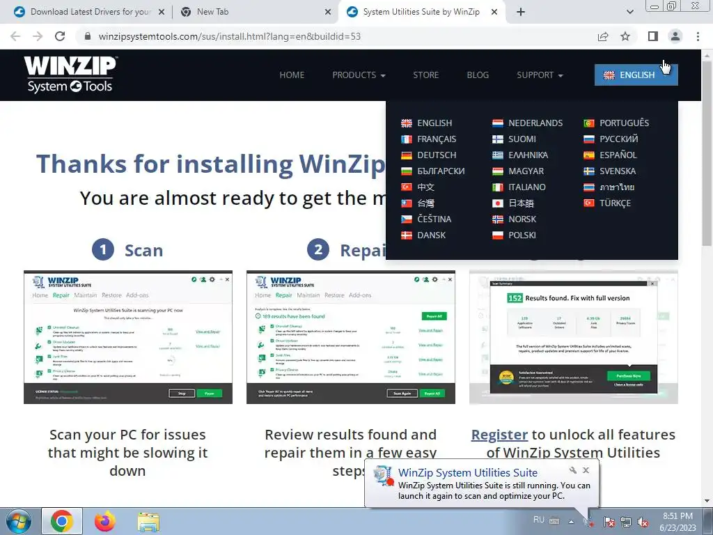View site information via the lock icon

88,36
